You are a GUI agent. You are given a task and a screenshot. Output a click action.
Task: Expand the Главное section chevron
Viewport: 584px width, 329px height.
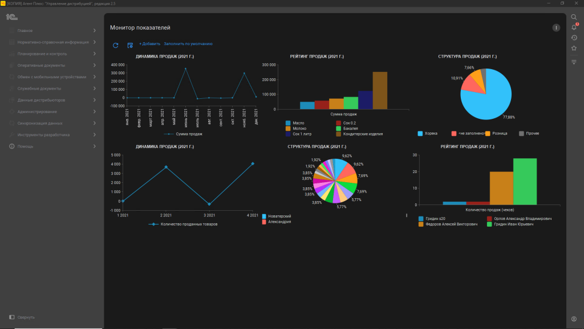tap(95, 30)
